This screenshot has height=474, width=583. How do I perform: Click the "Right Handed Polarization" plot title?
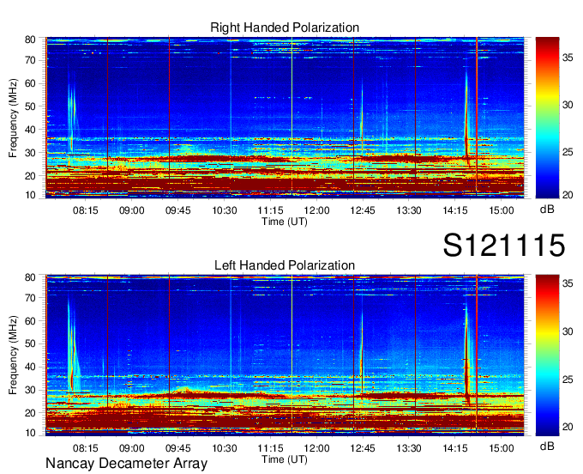click(285, 27)
